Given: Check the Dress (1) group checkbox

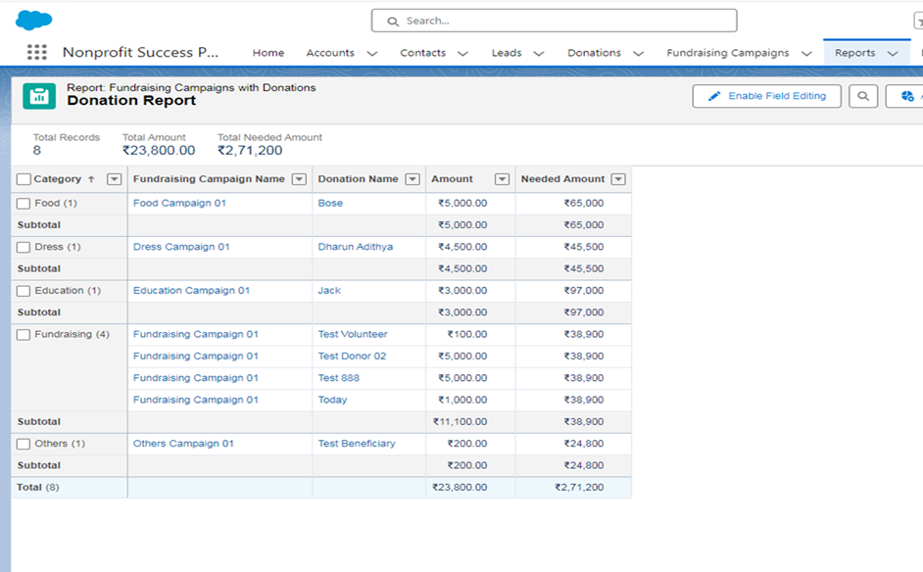Looking at the screenshot, I should pos(24,247).
